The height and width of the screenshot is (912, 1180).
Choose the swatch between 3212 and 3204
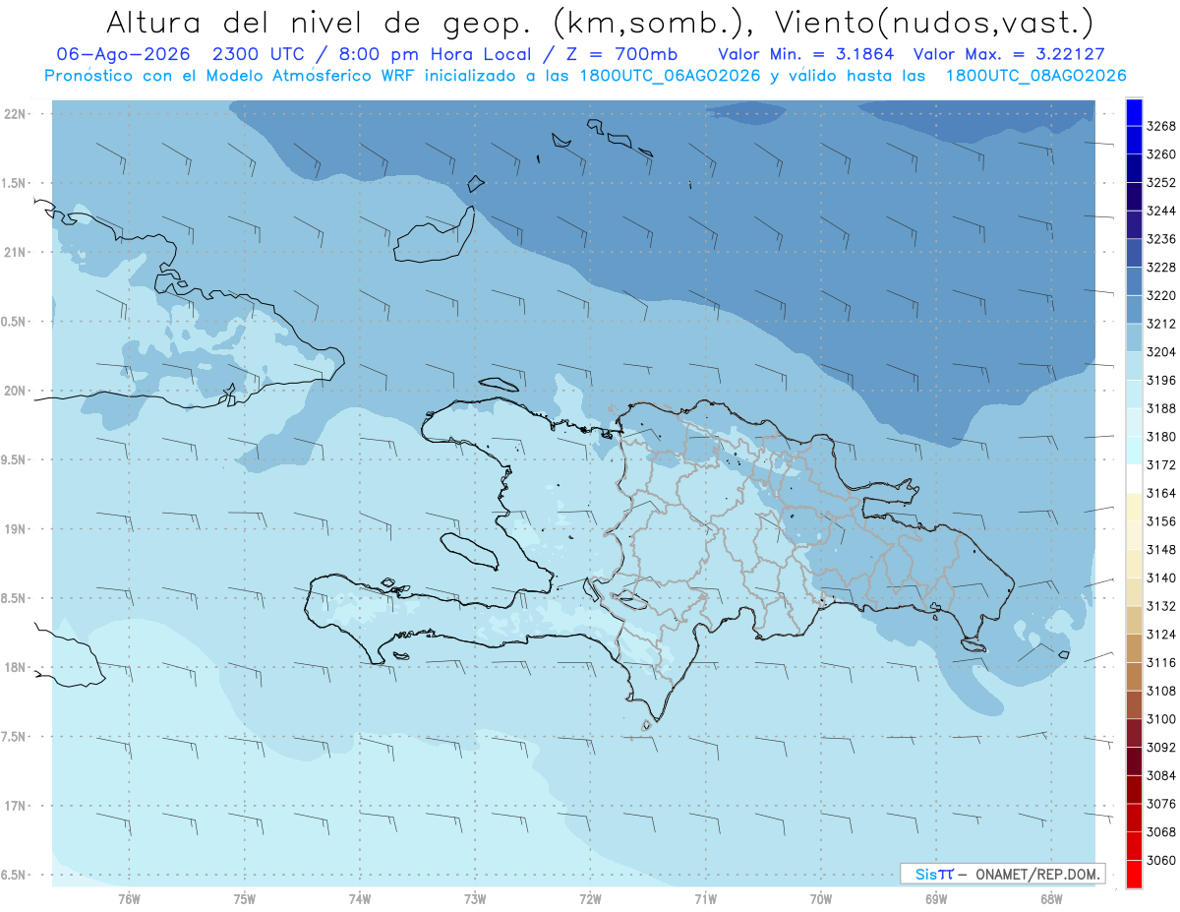[x=1133, y=337]
